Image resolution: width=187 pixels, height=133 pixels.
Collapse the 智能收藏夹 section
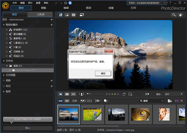click(4, 25)
